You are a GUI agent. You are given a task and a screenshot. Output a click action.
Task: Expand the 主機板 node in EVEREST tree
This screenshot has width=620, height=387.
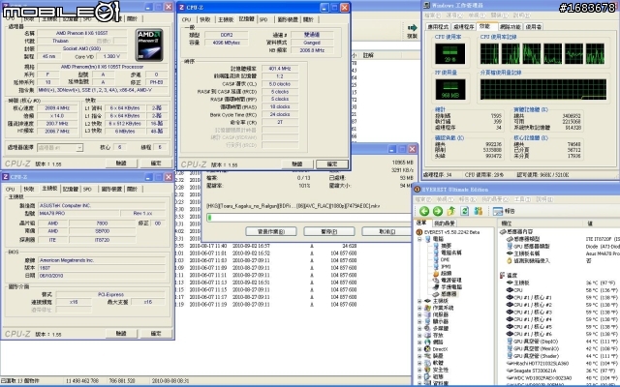(x=419, y=301)
